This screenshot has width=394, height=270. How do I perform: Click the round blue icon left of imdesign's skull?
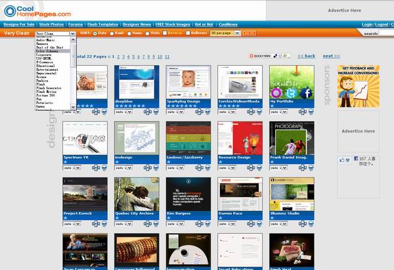pyautogui.click(x=148, y=168)
